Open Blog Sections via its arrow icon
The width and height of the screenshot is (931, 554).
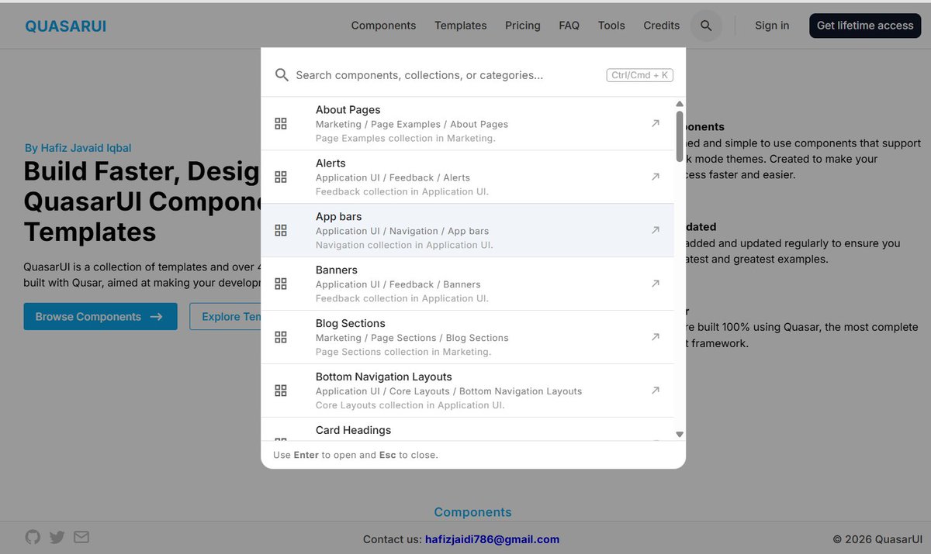click(x=656, y=337)
